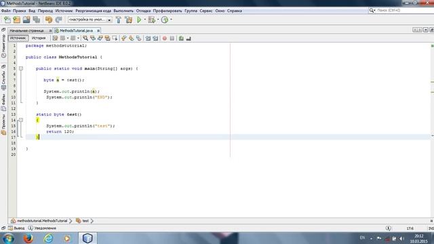Screen dimensions: 434x244
Task: Click the New Project toolbar icon
Action: point(16,20)
